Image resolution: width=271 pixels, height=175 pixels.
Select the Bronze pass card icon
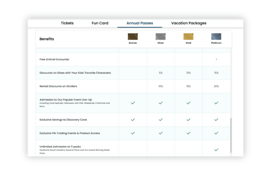click(133, 37)
